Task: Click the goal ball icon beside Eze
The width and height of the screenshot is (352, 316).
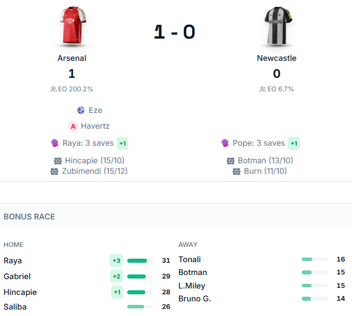Action: tap(81, 110)
